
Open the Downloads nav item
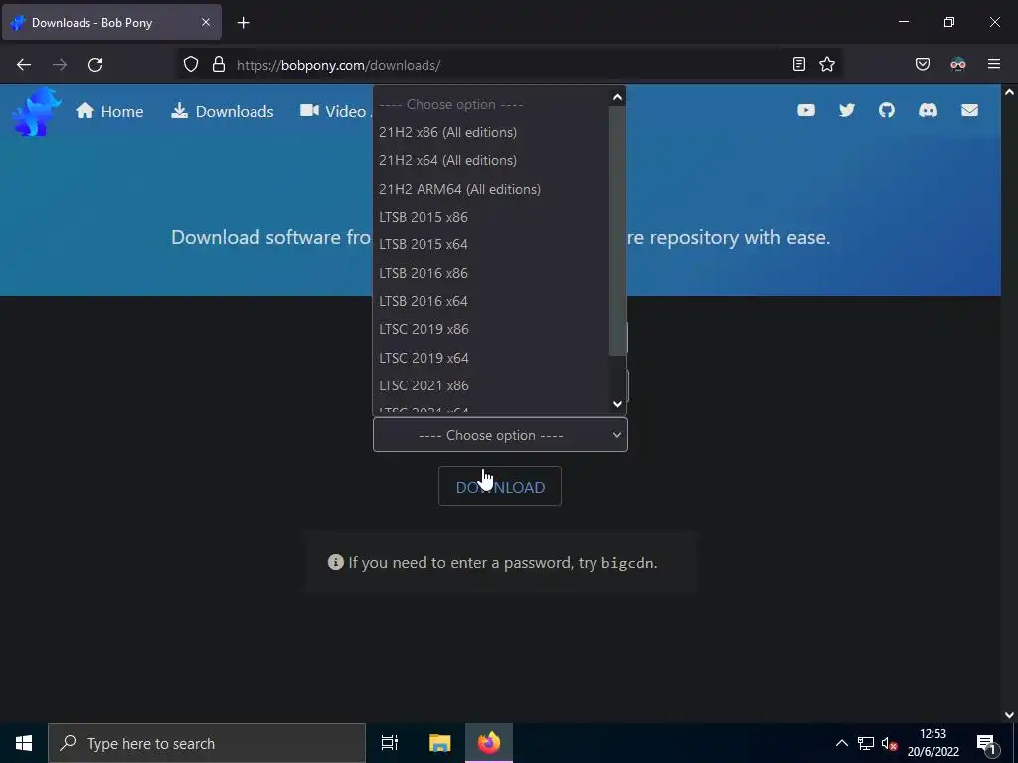pyautogui.click(x=222, y=111)
